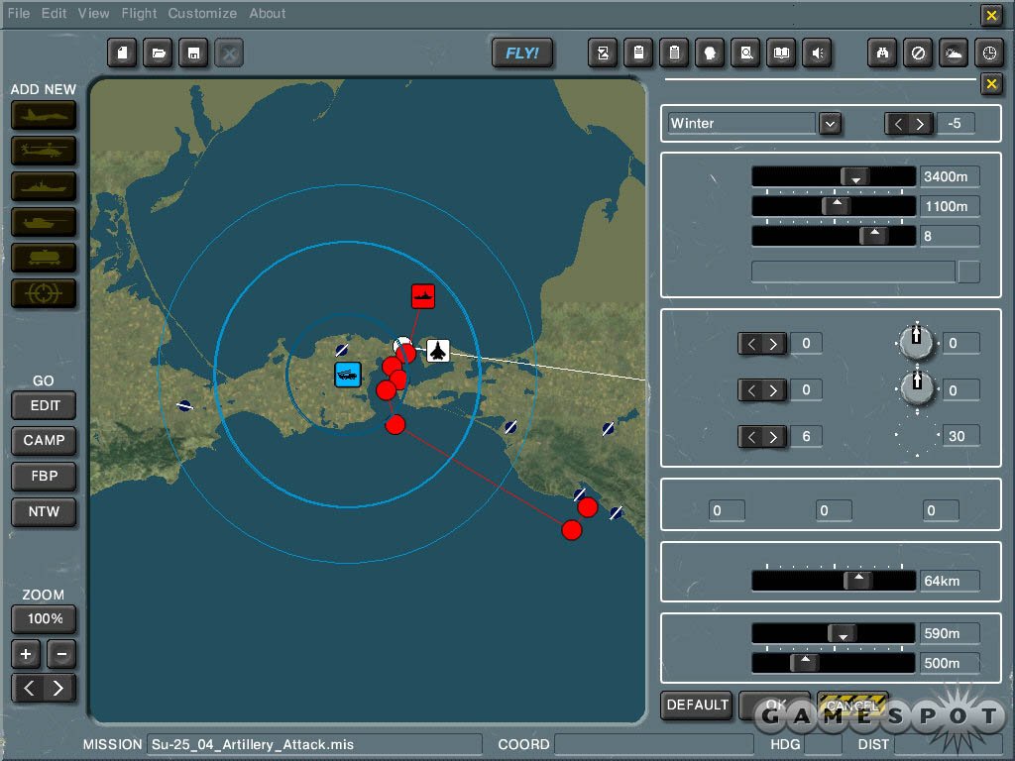Open the binoculars toolbar tool

[881, 54]
